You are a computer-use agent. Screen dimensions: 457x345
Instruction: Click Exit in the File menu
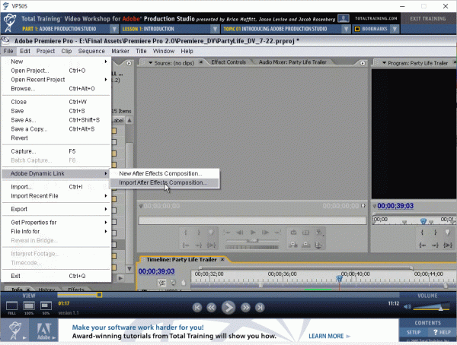(56, 276)
